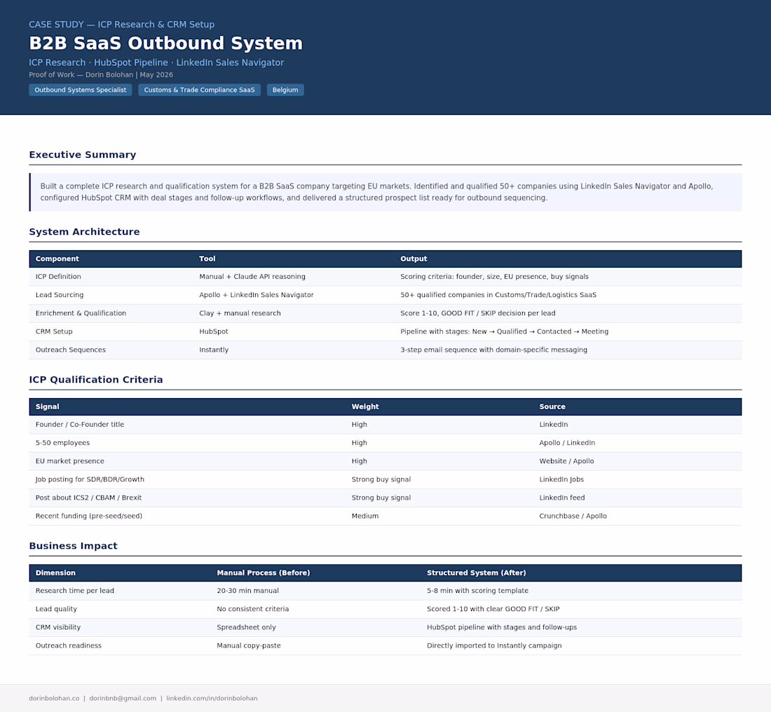Click the Customs & Trade Compliance SaaS tag

click(x=199, y=90)
